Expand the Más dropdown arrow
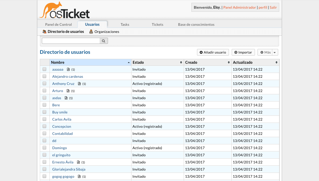 (x=275, y=52)
